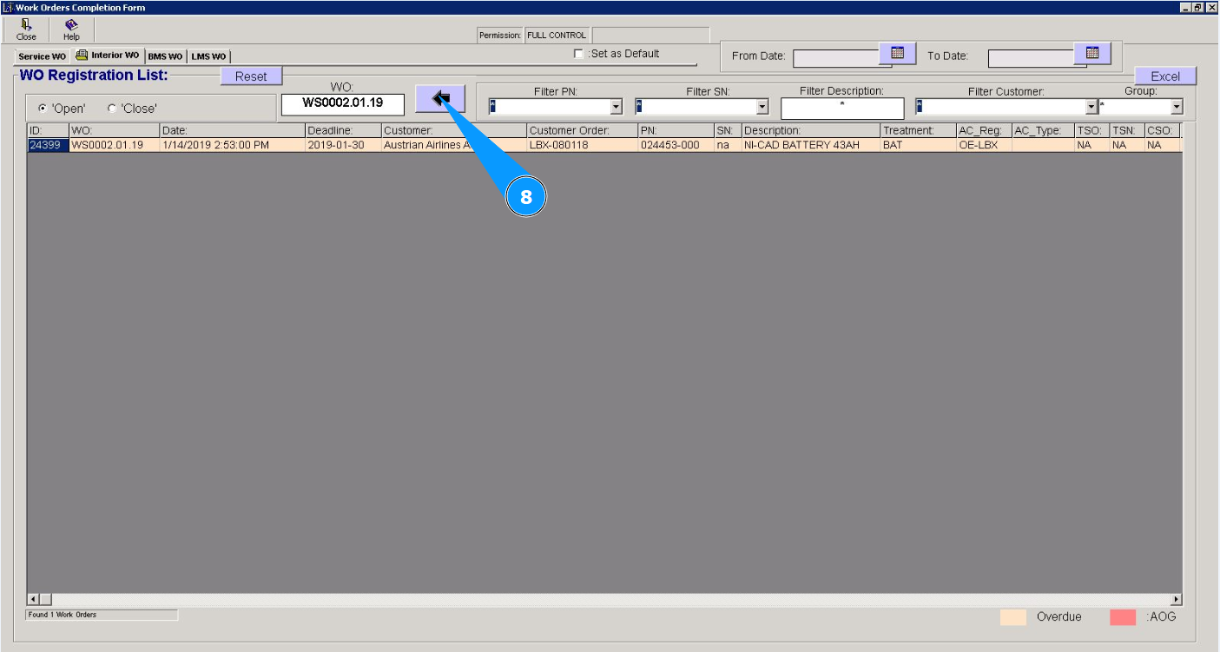Click the SN column header
1220x652 pixels.
click(728, 130)
